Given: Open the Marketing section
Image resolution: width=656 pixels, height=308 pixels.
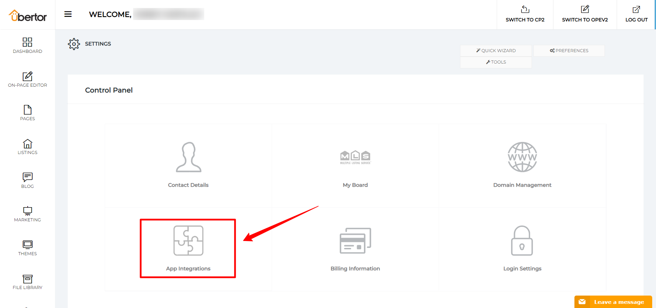Looking at the screenshot, I should 27,214.
